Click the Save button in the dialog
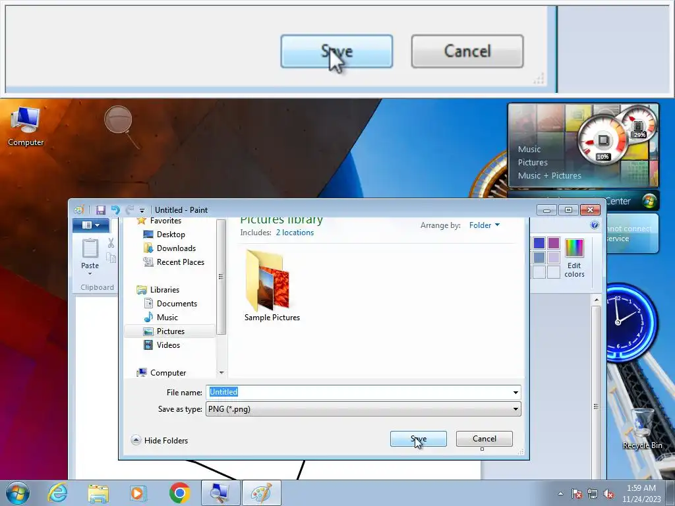 click(419, 439)
